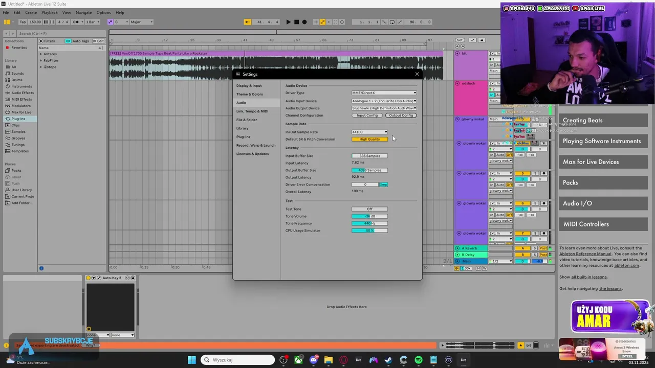
Task: Toggle the Test Tone Off button
Action: [369, 209]
